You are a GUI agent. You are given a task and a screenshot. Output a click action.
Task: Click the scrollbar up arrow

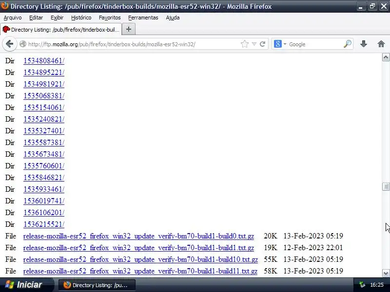coord(386,57)
